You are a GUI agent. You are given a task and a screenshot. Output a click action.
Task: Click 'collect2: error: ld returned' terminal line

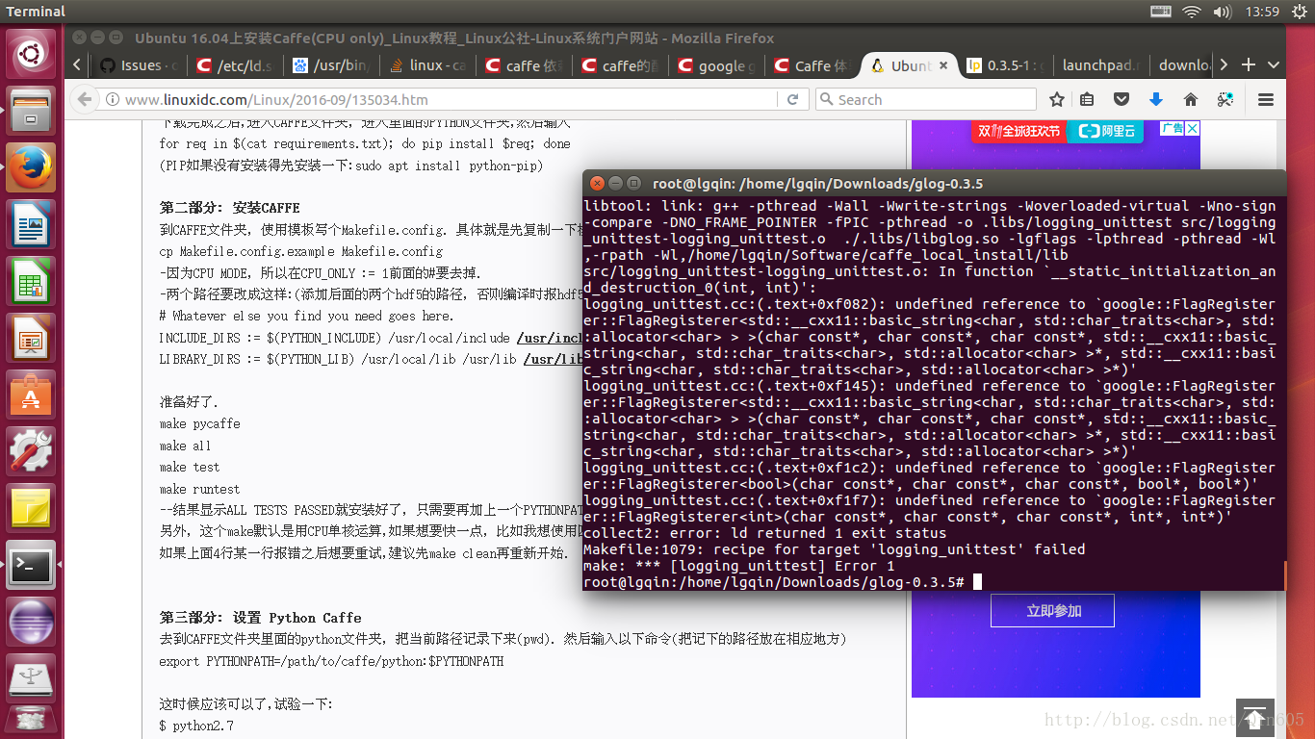point(765,533)
